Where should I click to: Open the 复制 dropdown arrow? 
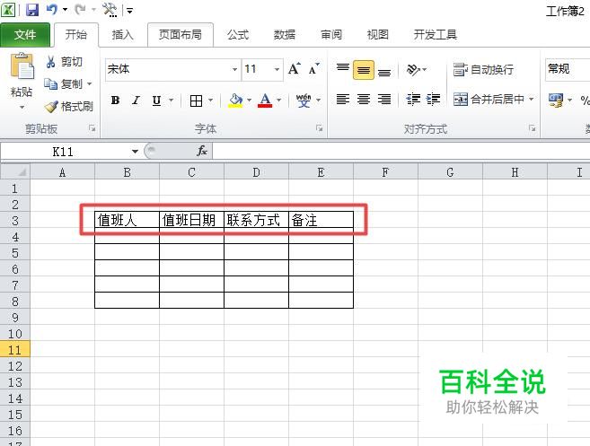90,83
